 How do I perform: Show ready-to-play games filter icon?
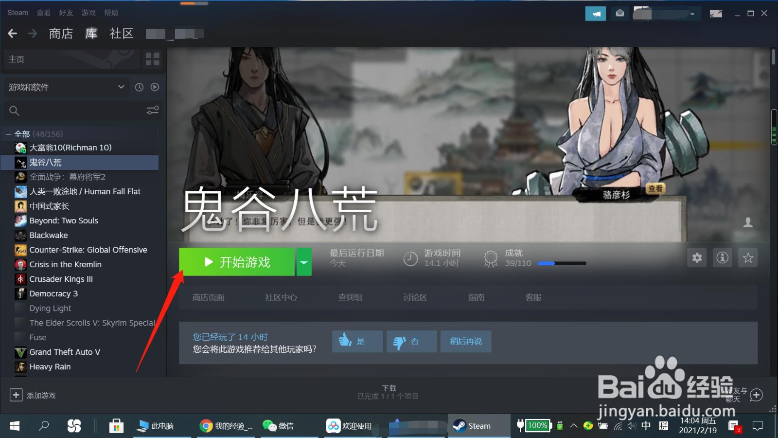point(155,87)
